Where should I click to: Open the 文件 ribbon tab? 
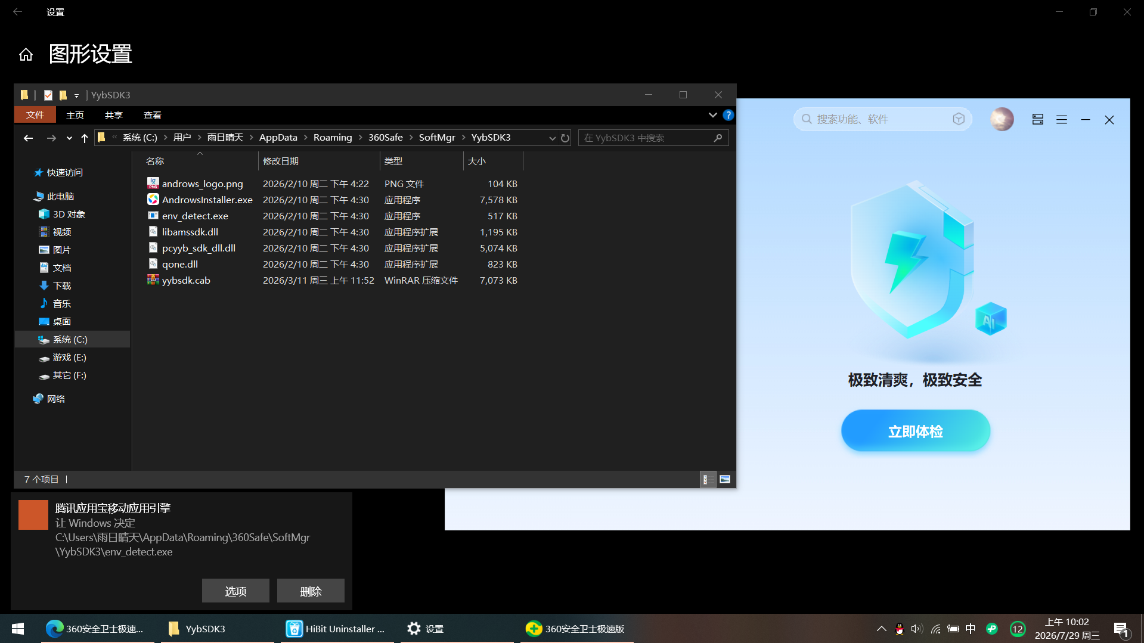tap(35, 115)
